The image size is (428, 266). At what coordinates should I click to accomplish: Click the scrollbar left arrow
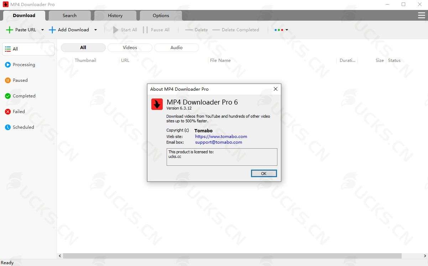pos(60,256)
